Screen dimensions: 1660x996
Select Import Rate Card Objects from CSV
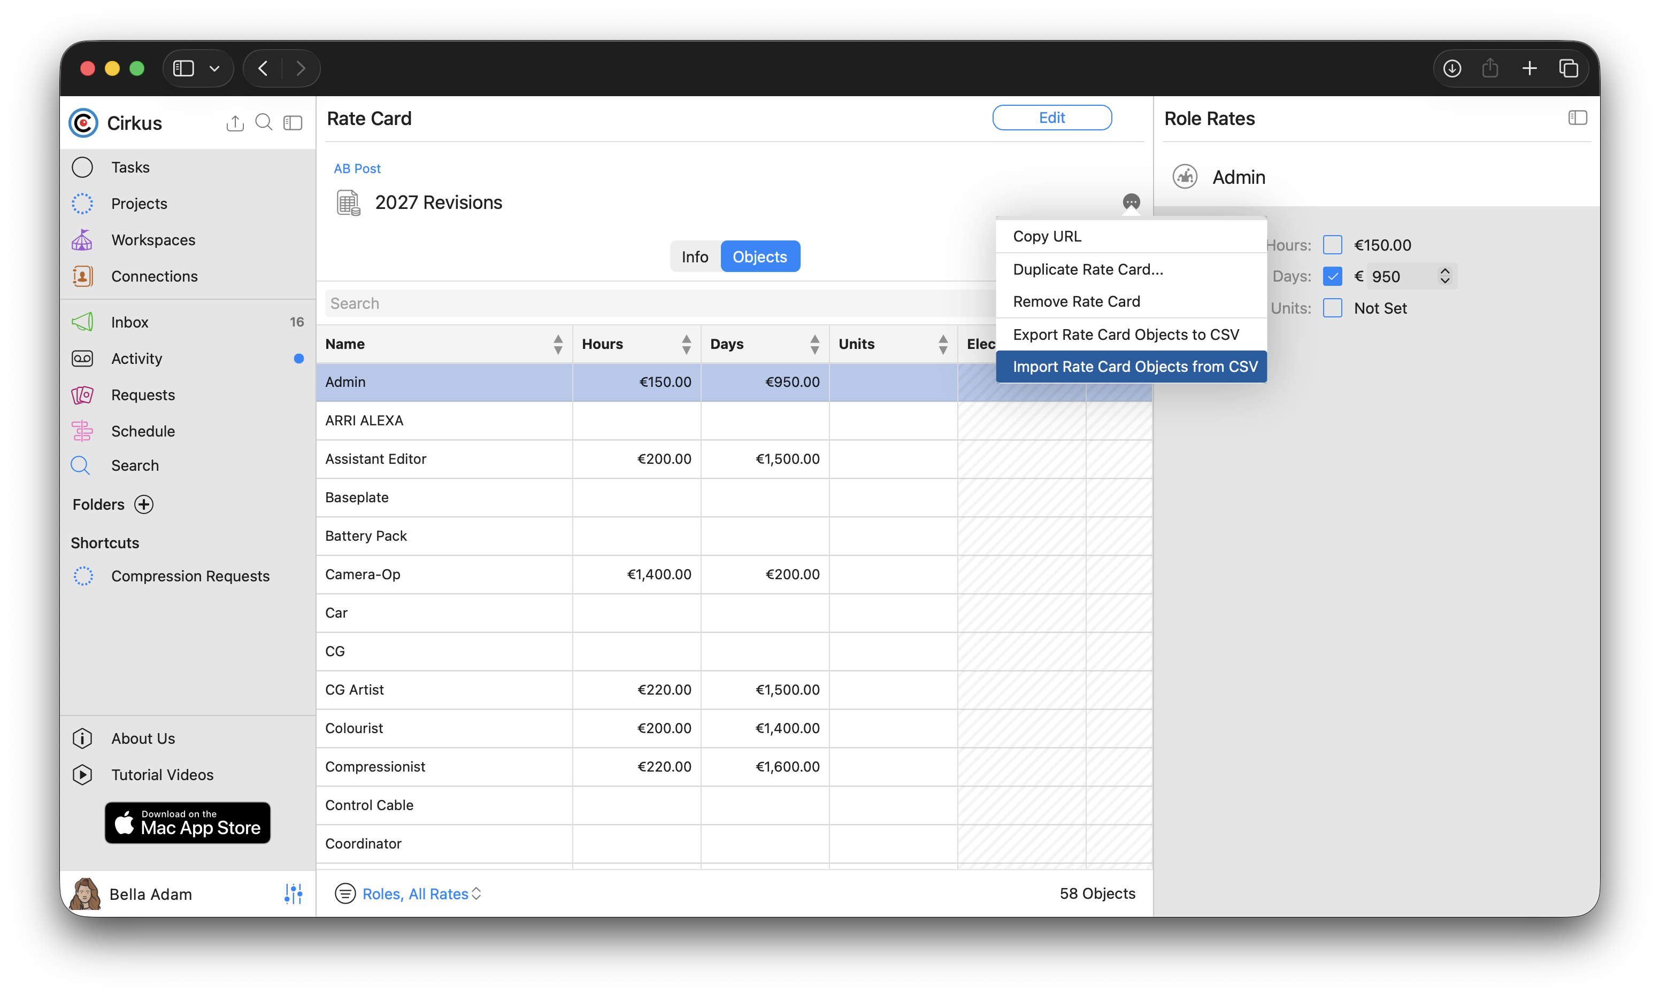[x=1132, y=367]
